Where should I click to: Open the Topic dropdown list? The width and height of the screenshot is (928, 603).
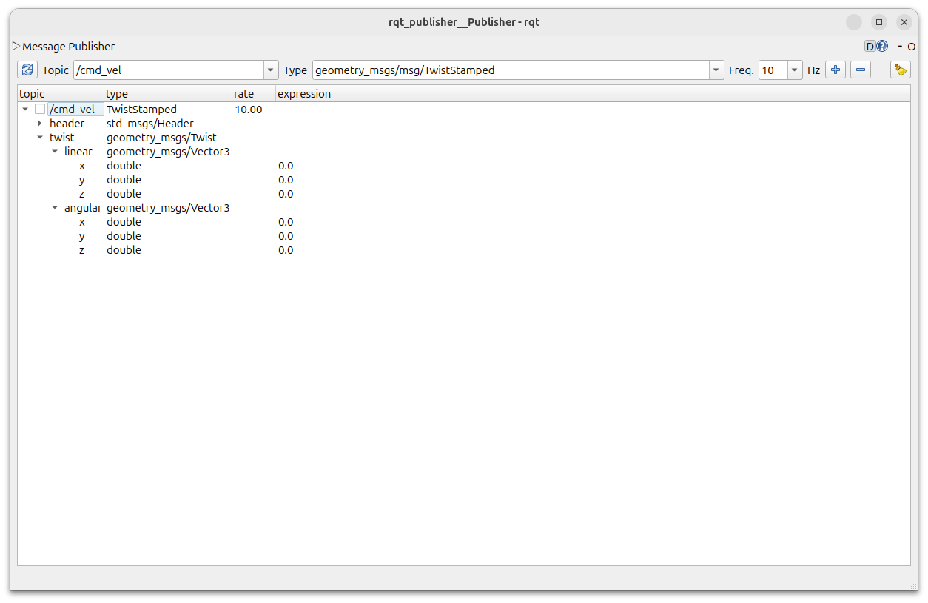point(271,70)
